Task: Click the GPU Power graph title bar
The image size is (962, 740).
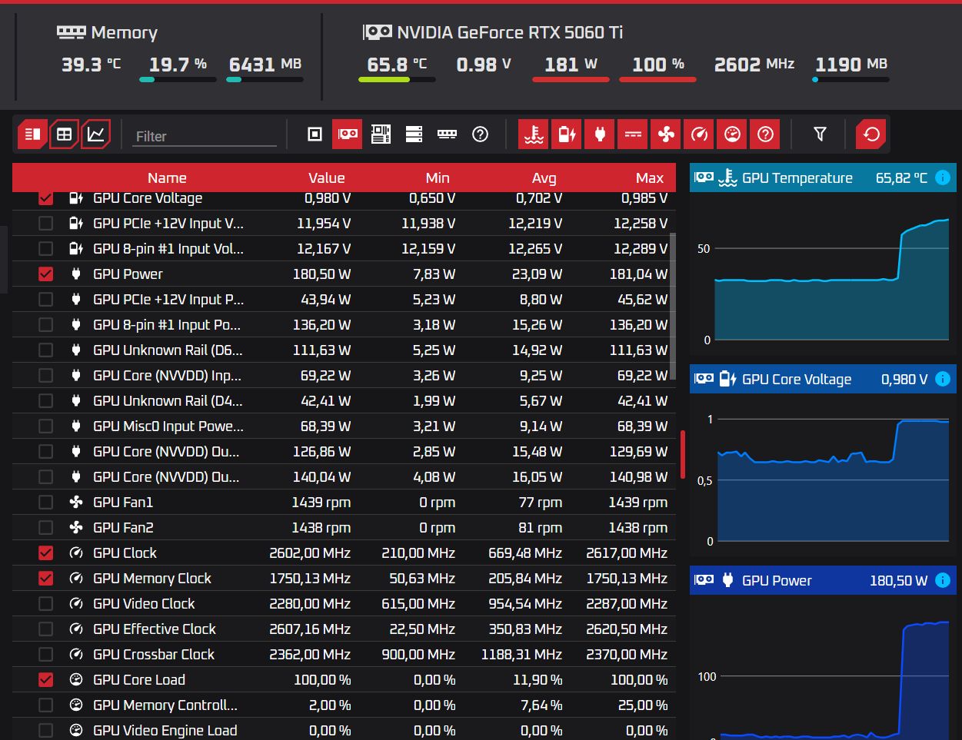Action: (823, 580)
